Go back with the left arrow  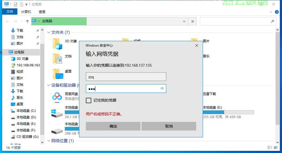click(x=7, y=21)
